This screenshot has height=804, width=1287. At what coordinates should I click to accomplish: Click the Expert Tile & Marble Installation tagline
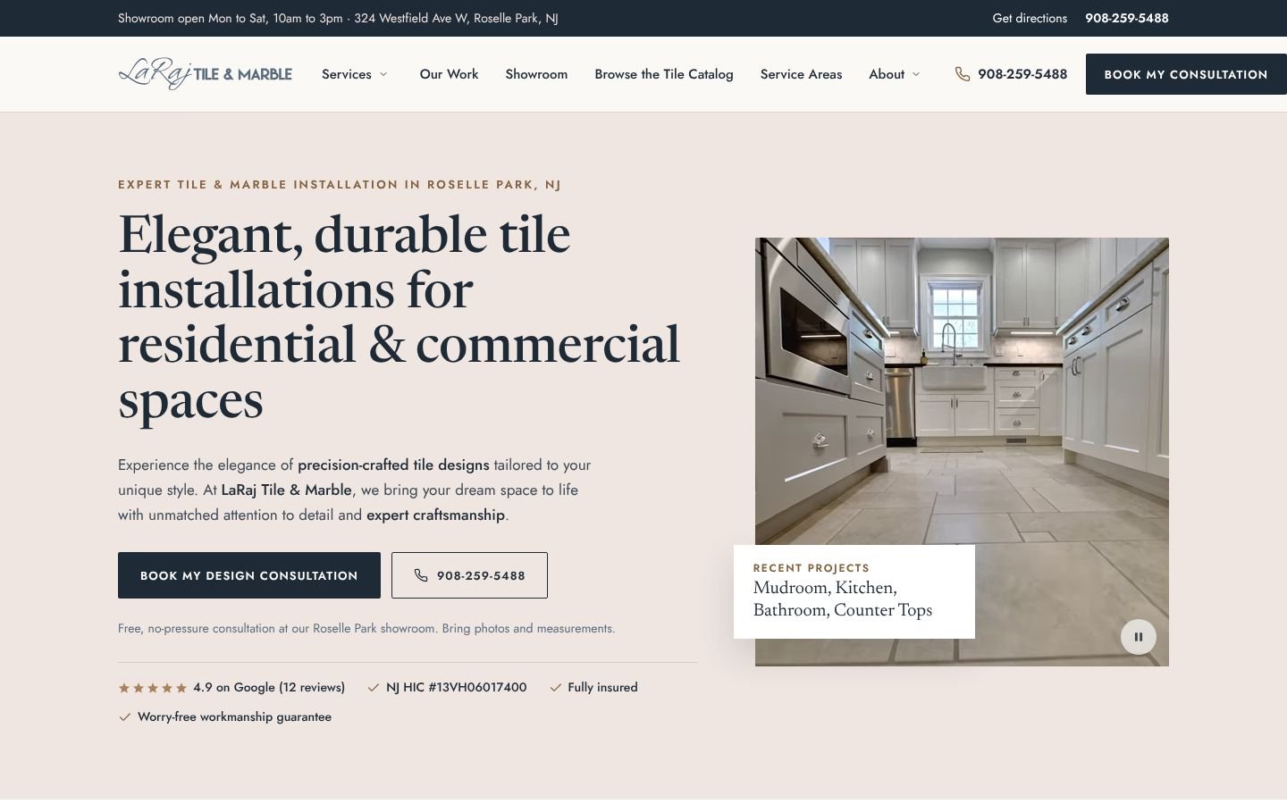point(340,185)
